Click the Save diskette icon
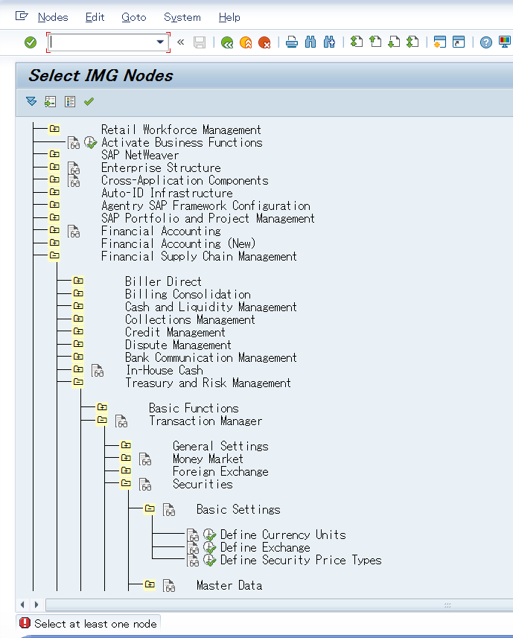 (x=200, y=42)
